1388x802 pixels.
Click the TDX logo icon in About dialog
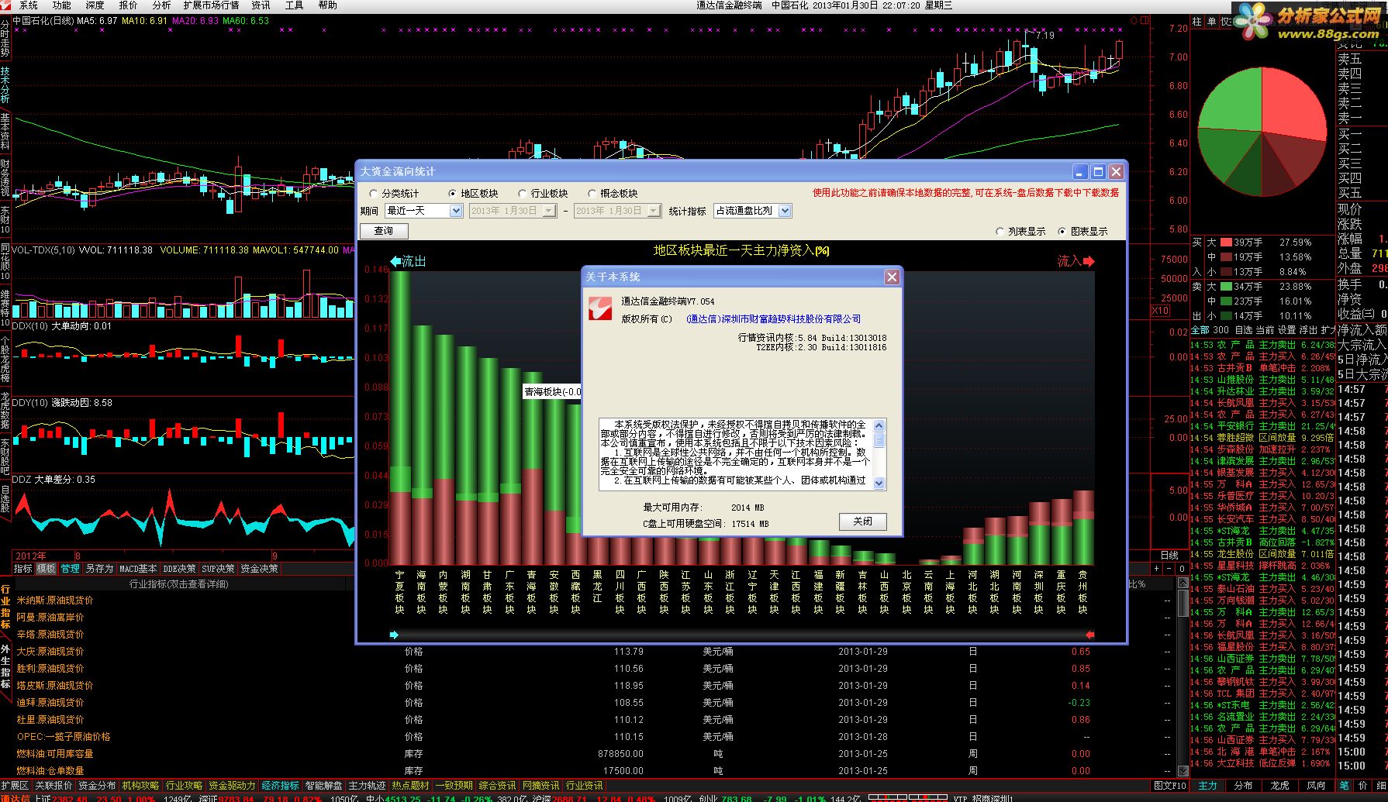click(x=600, y=308)
